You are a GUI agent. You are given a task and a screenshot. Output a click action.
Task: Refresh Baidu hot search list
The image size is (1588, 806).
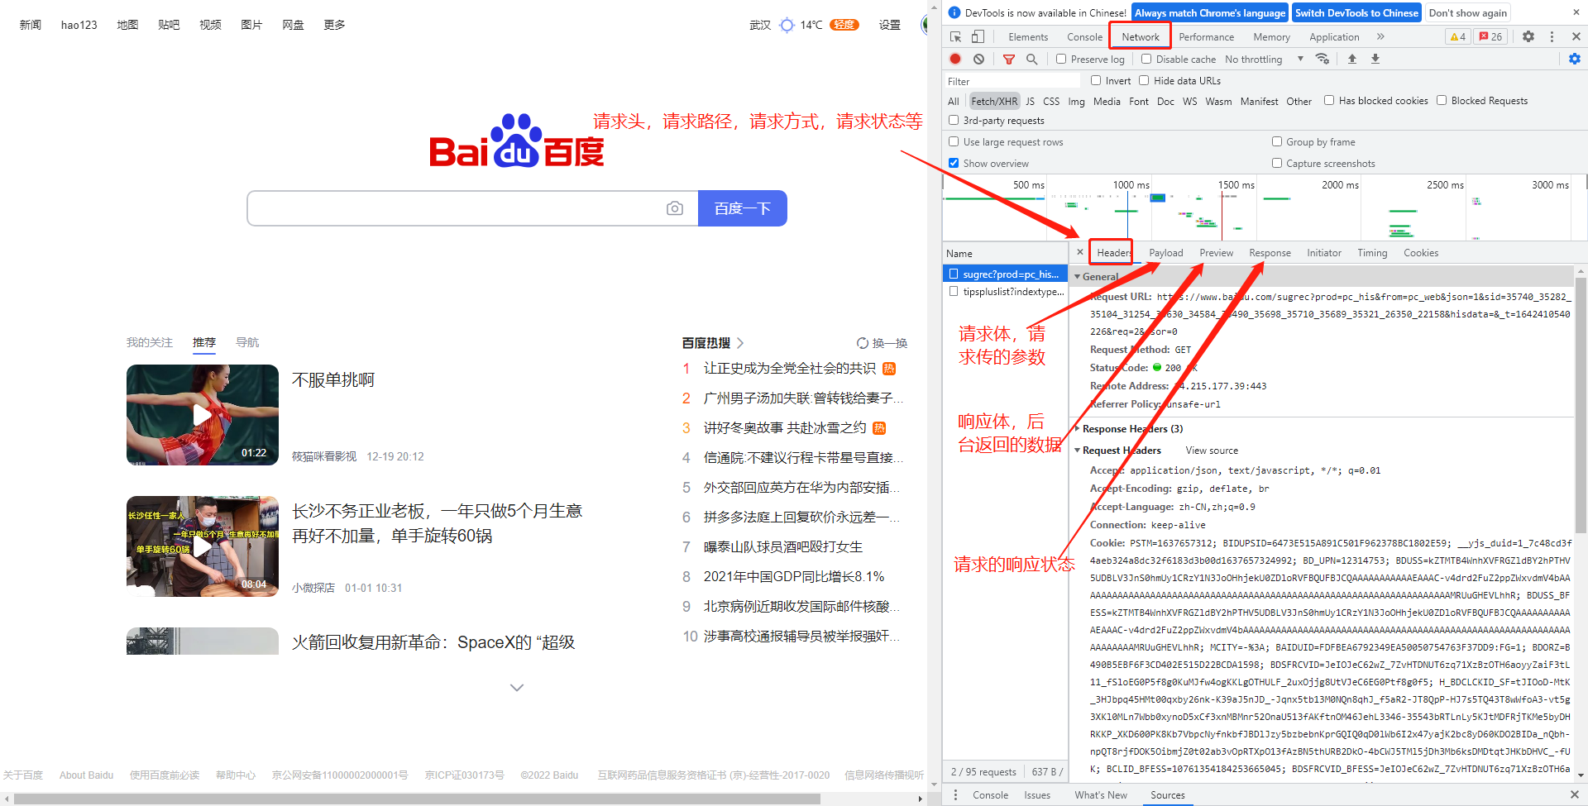click(x=882, y=343)
